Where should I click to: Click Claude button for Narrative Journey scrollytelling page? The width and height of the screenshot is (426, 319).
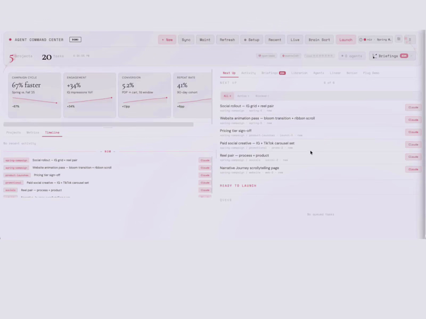[413, 169]
